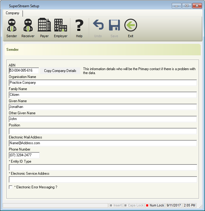Click the Phone Number field
Viewport: 205px width, 211px height.
click(24, 155)
